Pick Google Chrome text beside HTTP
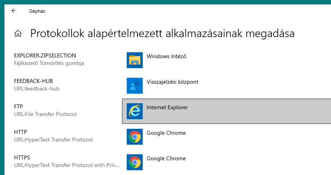 [x=166, y=133]
